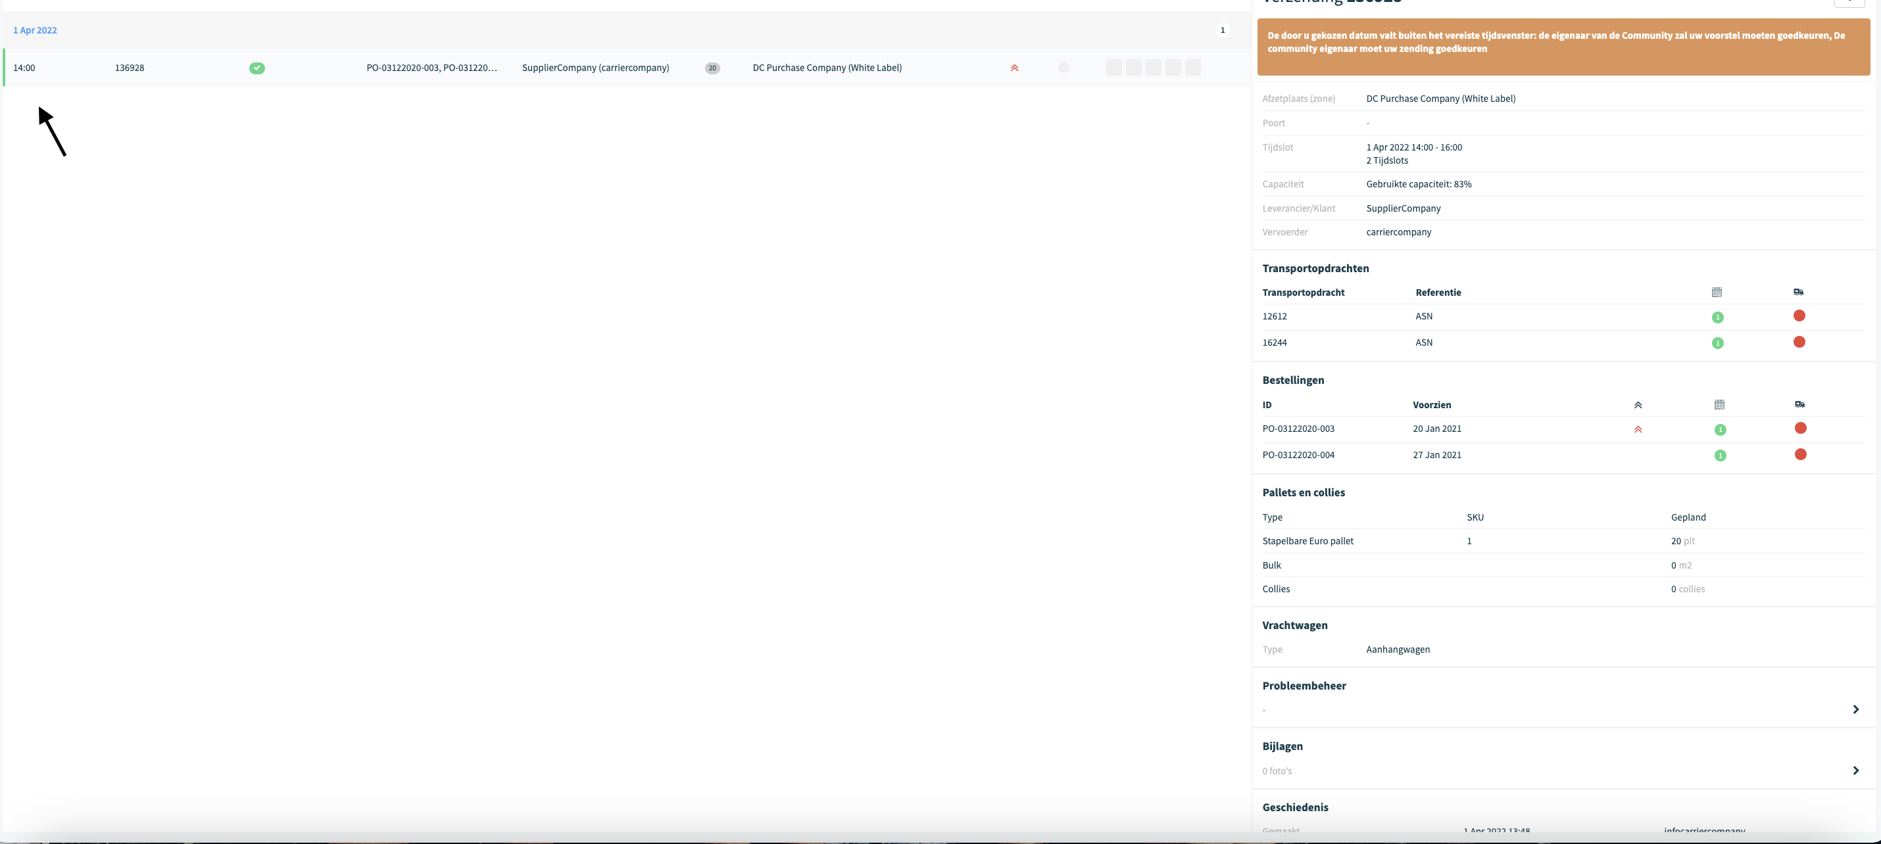Viewport: 1881px width, 844px height.
Task: Click the gray 20 pallet count badge
Action: tap(712, 68)
